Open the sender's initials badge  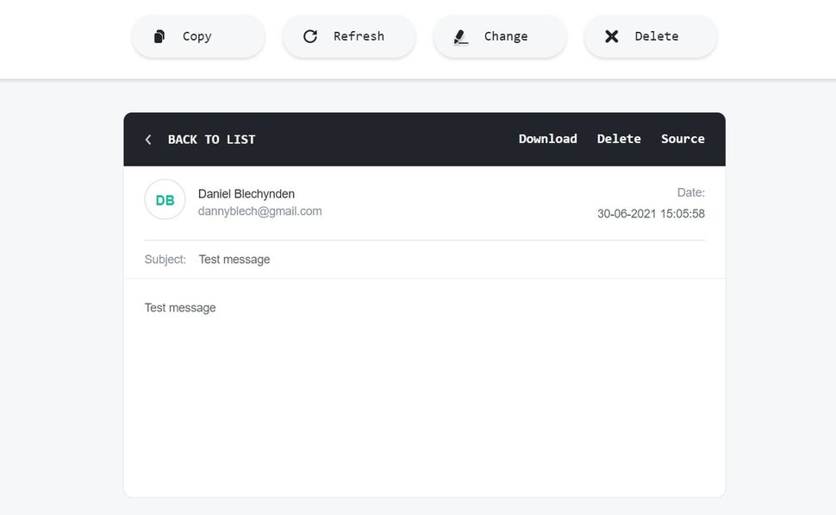[x=164, y=199]
